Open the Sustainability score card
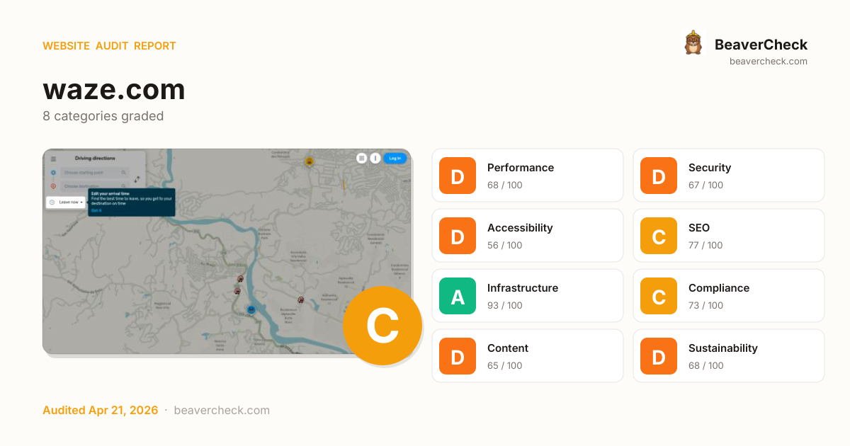The width and height of the screenshot is (850, 446). click(728, 356)
